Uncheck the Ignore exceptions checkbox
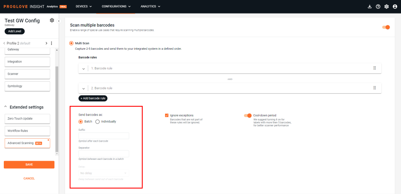 [167, 115]
